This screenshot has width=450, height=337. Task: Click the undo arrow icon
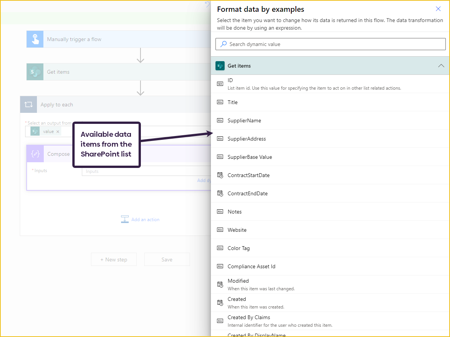click(x=207, y=4)
